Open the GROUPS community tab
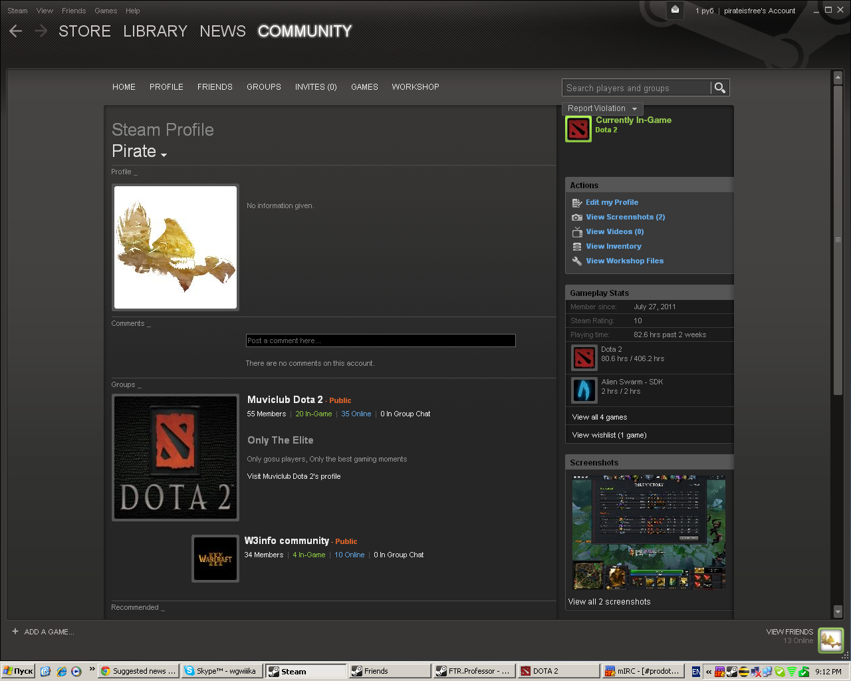851x681 pixels. (x=264, y=87)
